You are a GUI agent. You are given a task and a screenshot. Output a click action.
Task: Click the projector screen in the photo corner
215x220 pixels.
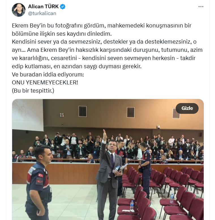coord(28,115)
